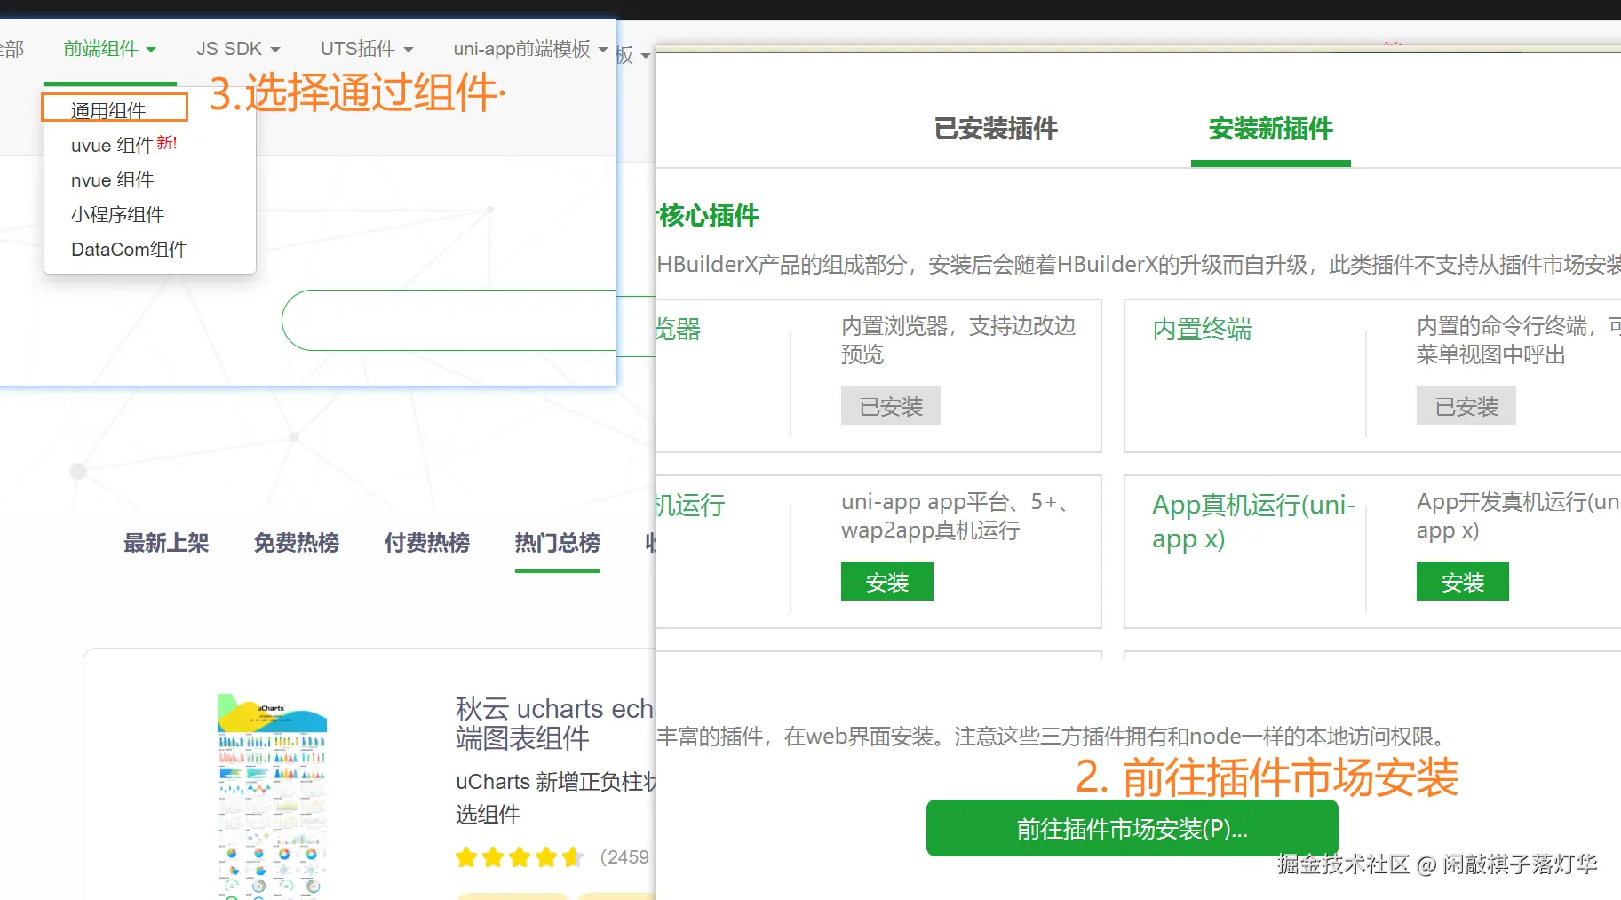Click the 前往插件市场安装(P)... button
Screen dimensions: 1621x900
point(1132,829)
